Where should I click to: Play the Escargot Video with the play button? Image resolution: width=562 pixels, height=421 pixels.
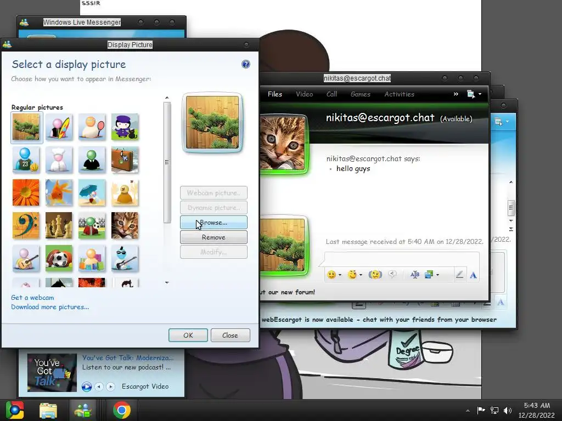[86, 386]
